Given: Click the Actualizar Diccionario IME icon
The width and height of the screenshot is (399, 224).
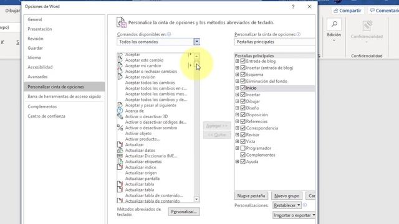Looking at the screenshot, I should point(120,156).
